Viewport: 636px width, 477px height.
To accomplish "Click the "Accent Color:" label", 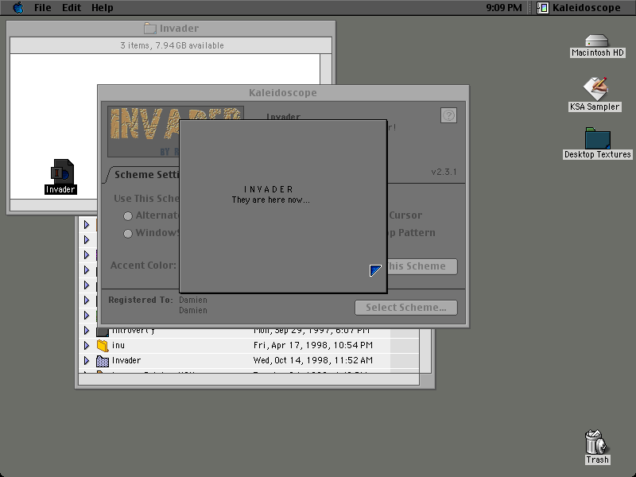I will coord(143,266).
